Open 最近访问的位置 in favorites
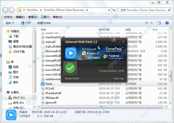Screen dimensions: 174x123 click(20, 46)
